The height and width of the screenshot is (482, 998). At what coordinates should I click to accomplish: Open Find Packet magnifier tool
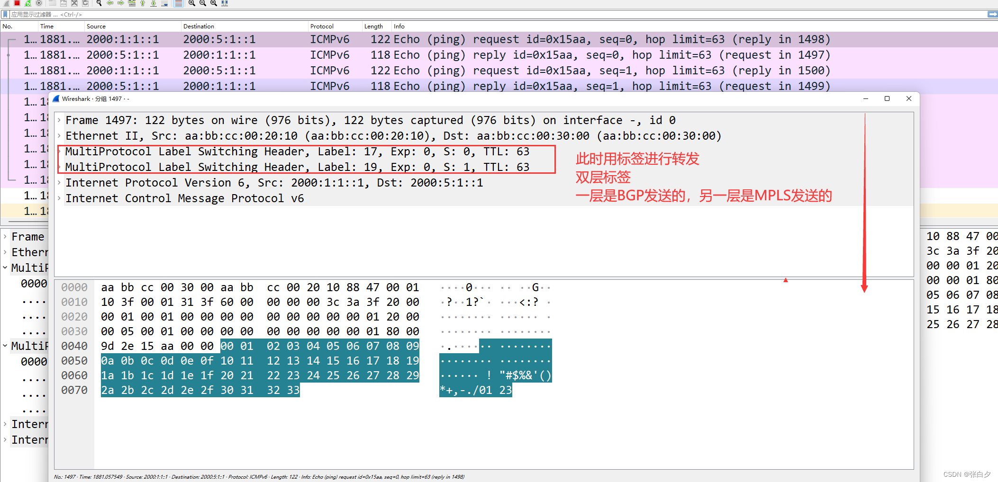point(99,3)
